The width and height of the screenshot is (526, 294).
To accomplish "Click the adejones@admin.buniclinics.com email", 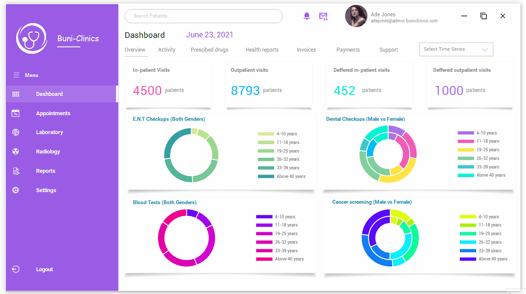I will click(404, 21).
